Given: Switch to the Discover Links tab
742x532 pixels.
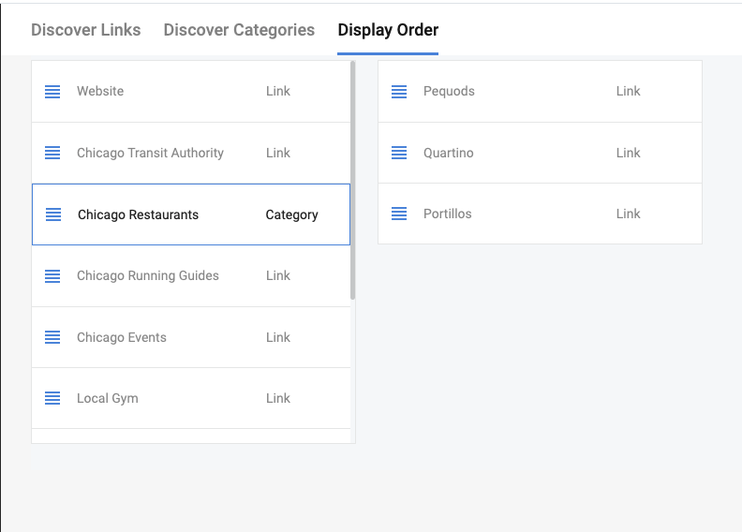Looking at the screenshot, I should pos(86,30).
